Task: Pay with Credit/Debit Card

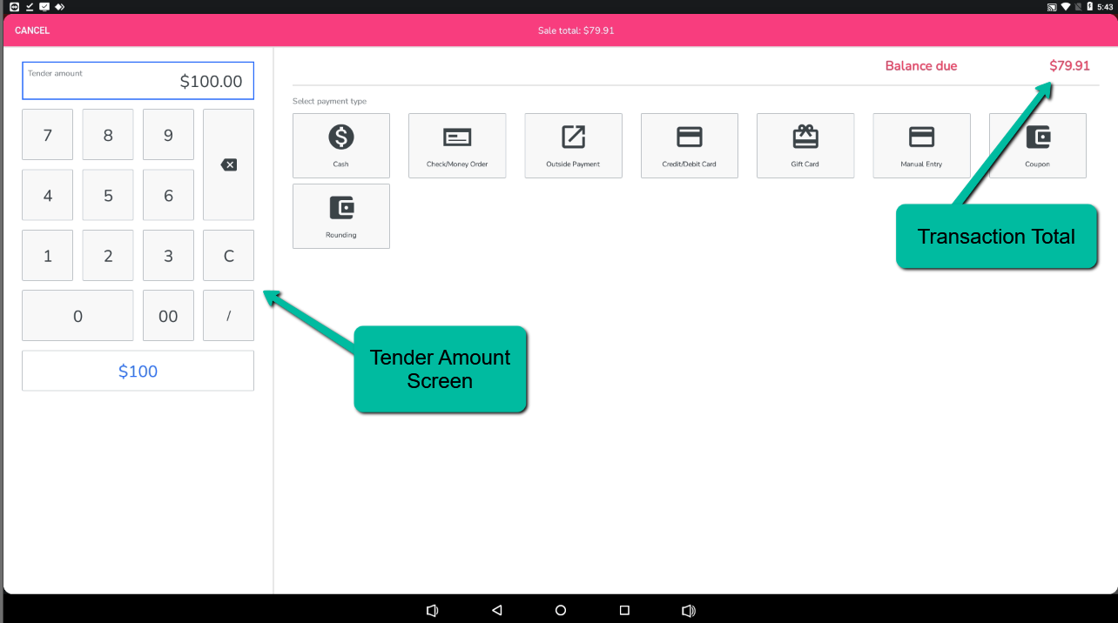Action: coord(689,145)
